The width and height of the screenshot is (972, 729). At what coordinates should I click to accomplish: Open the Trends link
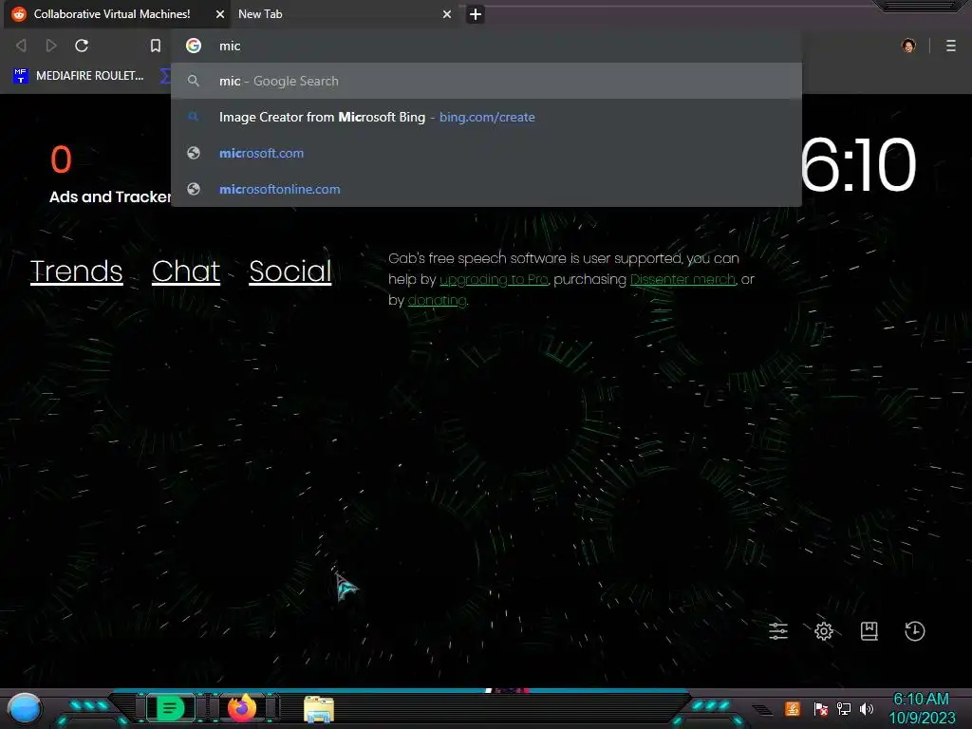click(x=76, y=271)
